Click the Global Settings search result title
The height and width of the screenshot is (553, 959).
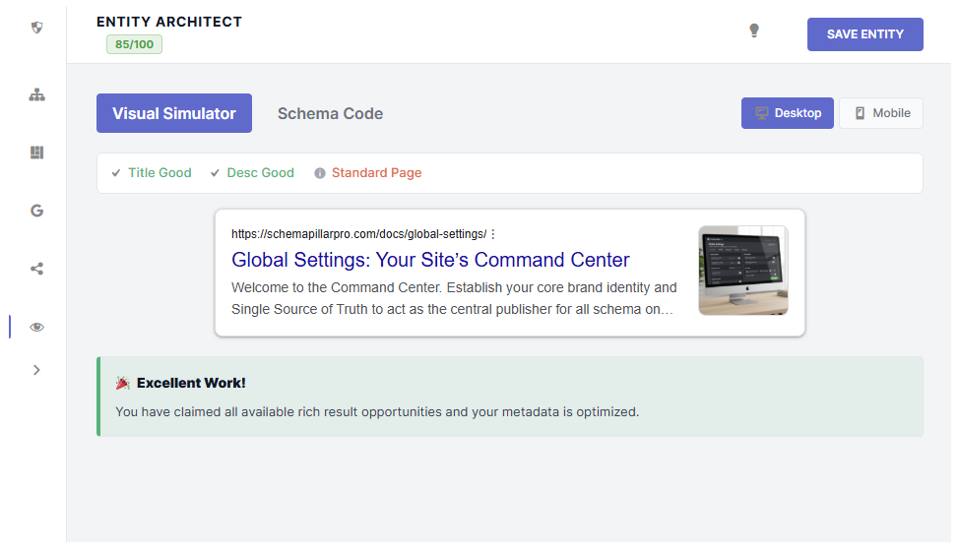[x=430, y=260]
